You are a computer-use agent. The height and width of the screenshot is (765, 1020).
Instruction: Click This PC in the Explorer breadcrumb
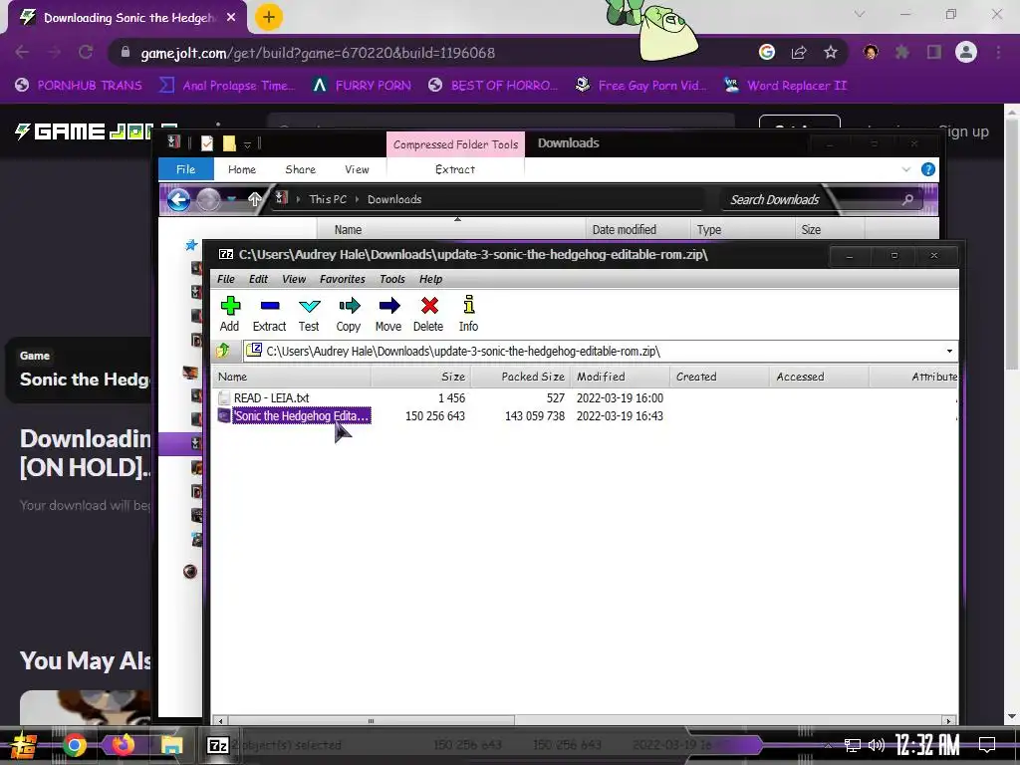click(328, 199)
